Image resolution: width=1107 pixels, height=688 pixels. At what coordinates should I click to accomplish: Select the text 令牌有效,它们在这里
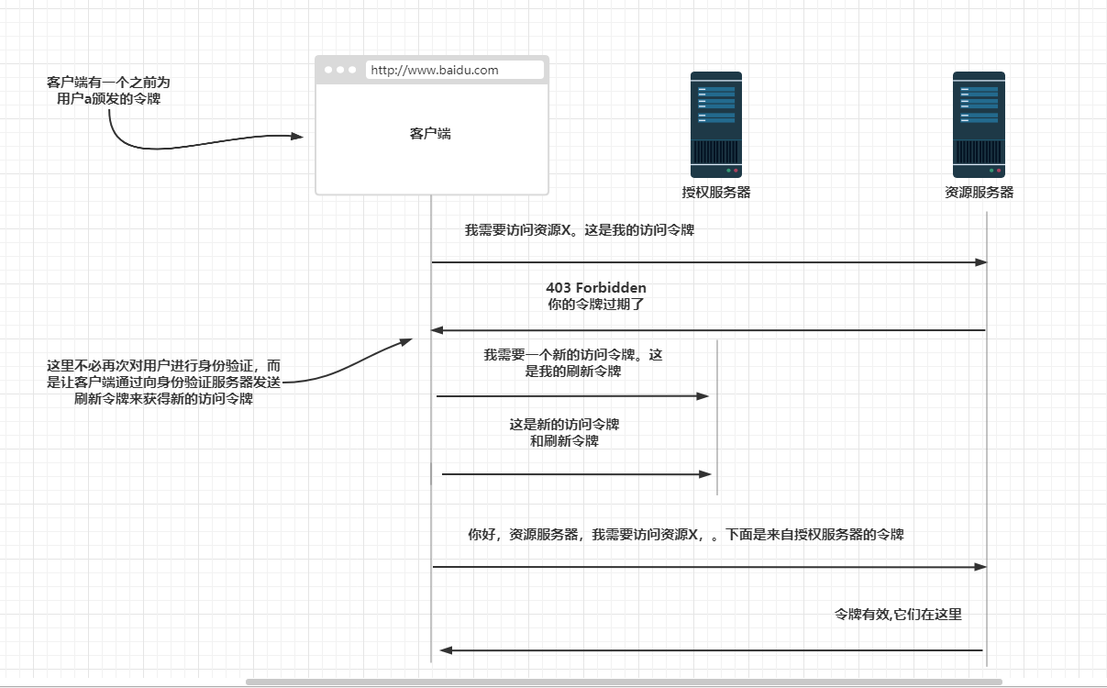(898, 615)
